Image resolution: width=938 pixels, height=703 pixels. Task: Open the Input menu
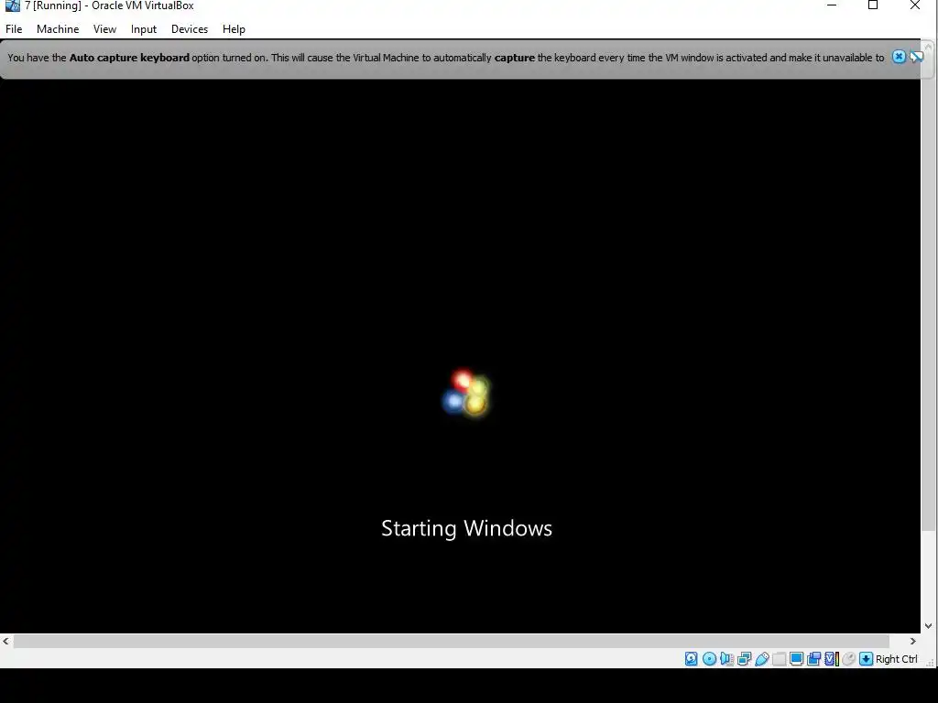tap(144, 29)
